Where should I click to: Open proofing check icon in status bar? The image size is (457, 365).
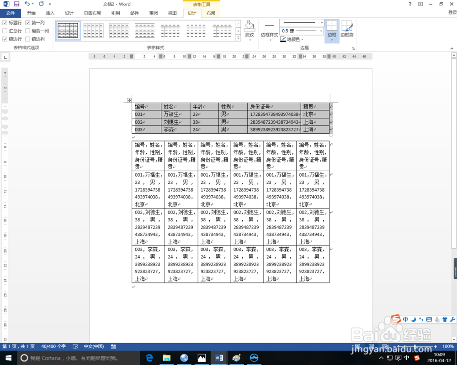tap(75, 346)
